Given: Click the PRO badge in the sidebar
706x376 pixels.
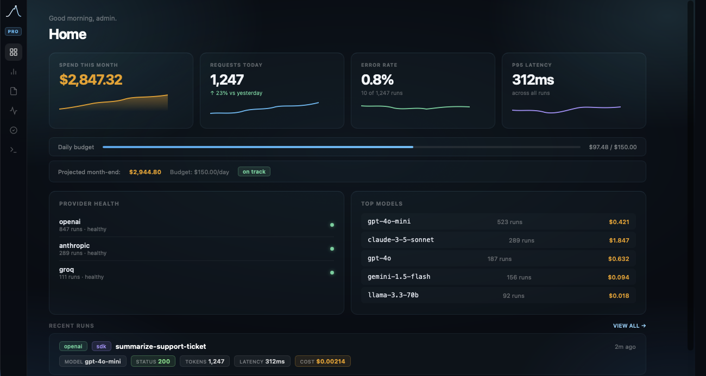Looking at the screenshot, I should 13,31.
